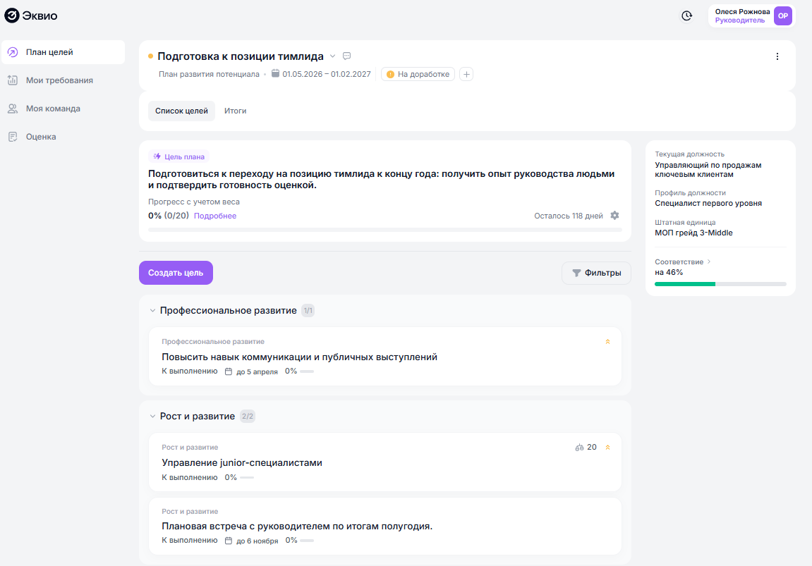Click calendar icon for до 5 апреля

tap(229, 371)
